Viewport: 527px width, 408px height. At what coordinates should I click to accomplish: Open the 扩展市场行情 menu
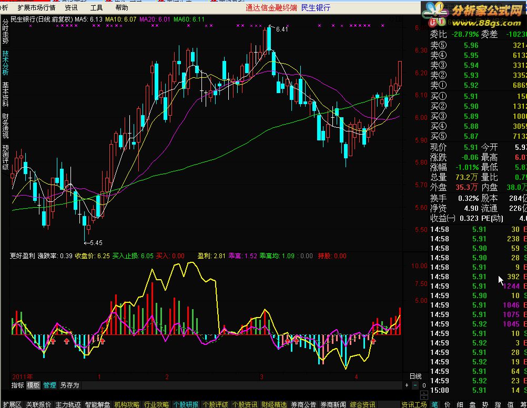(x=36, y=7)
